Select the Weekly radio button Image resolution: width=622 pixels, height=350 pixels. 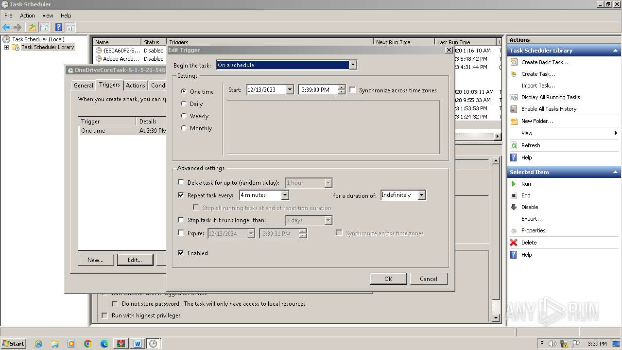click(184, 116)
